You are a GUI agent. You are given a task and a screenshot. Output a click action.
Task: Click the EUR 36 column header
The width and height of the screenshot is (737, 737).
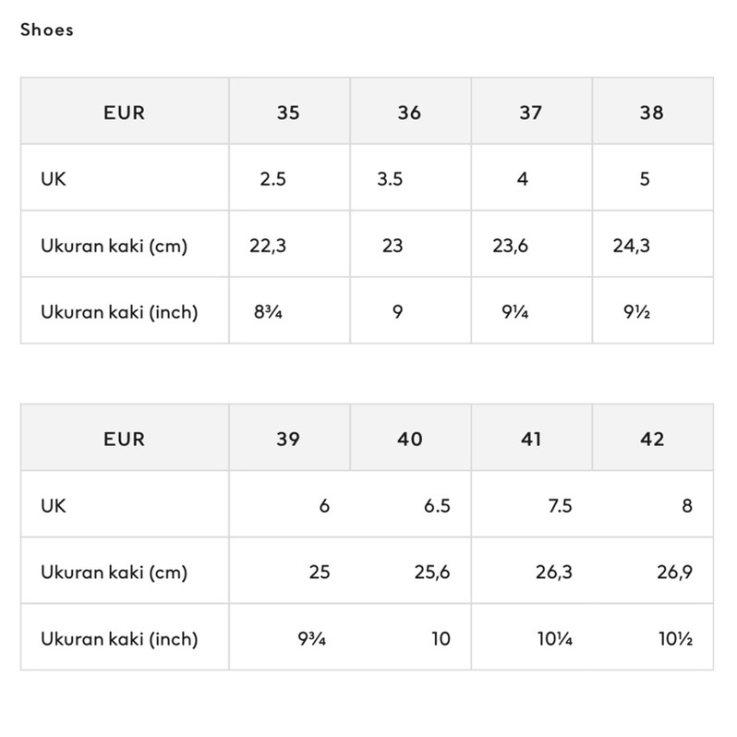409,113
